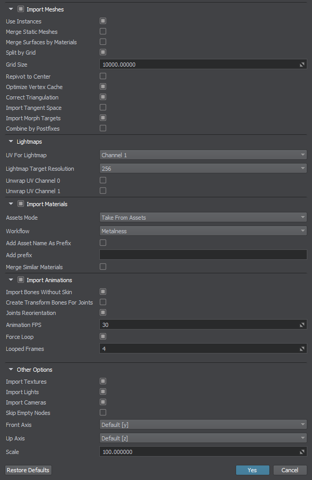Screen dimensions: 312x480
Task: Click the Add prefix text field
Action: click(203, 255)
